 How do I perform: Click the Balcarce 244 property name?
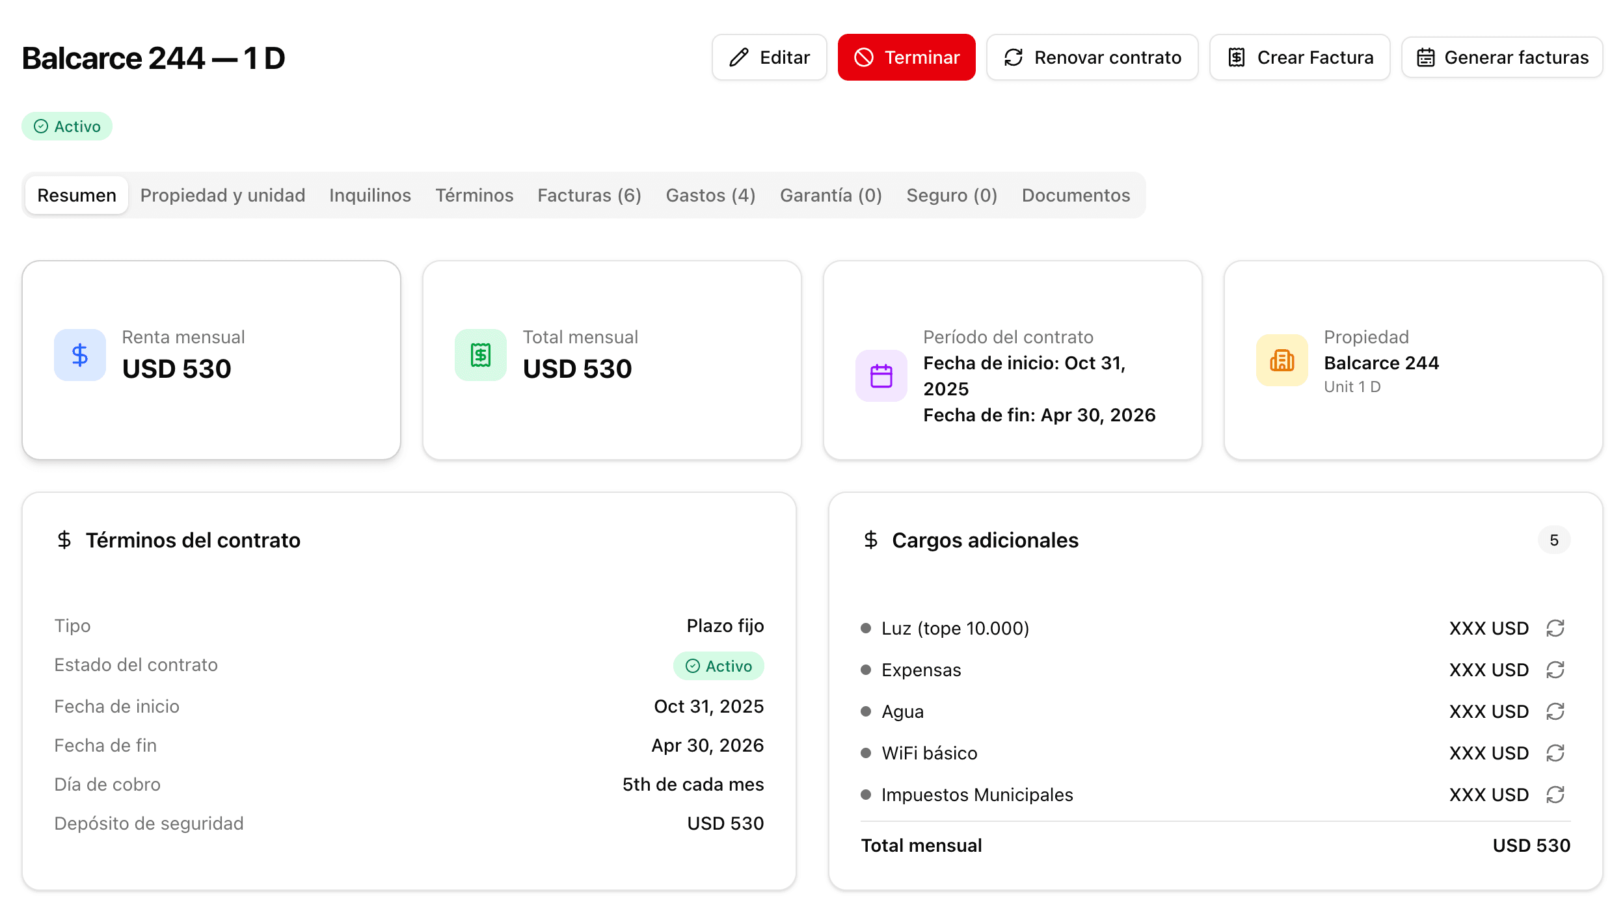click(x=1381, y=363)
